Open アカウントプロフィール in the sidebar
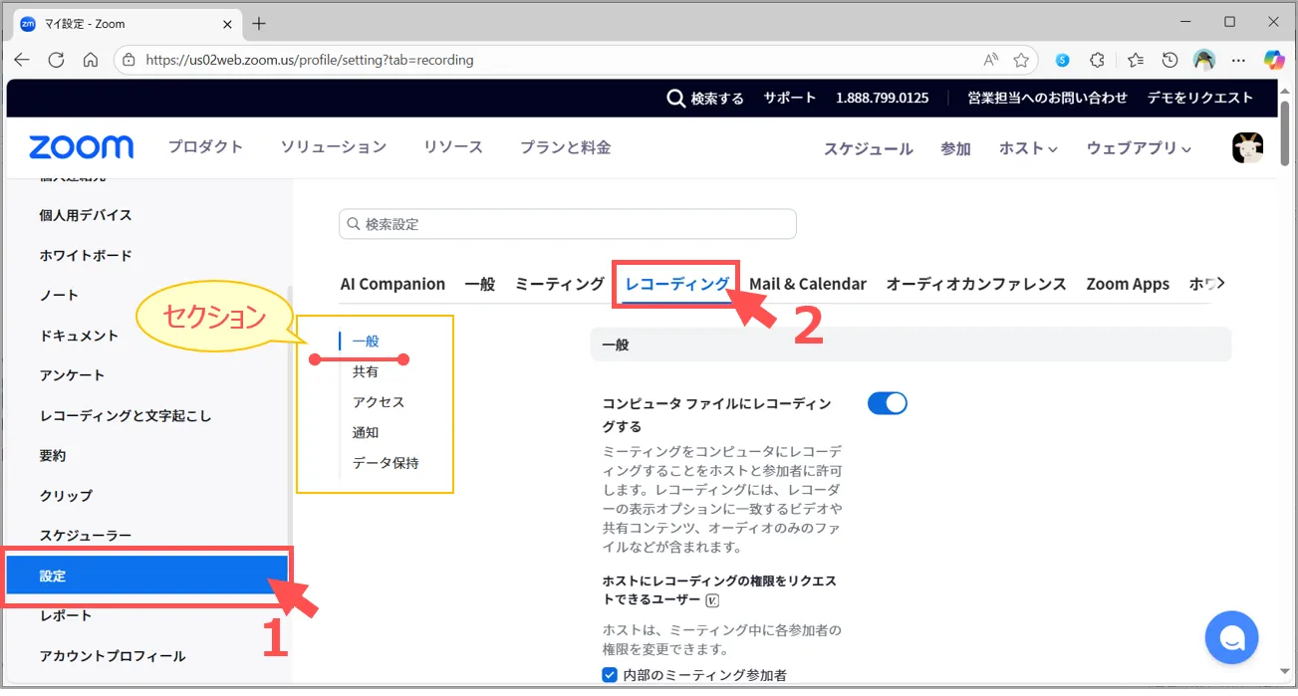This screenshot has height=696, width=1298. [x=113, y=656]
